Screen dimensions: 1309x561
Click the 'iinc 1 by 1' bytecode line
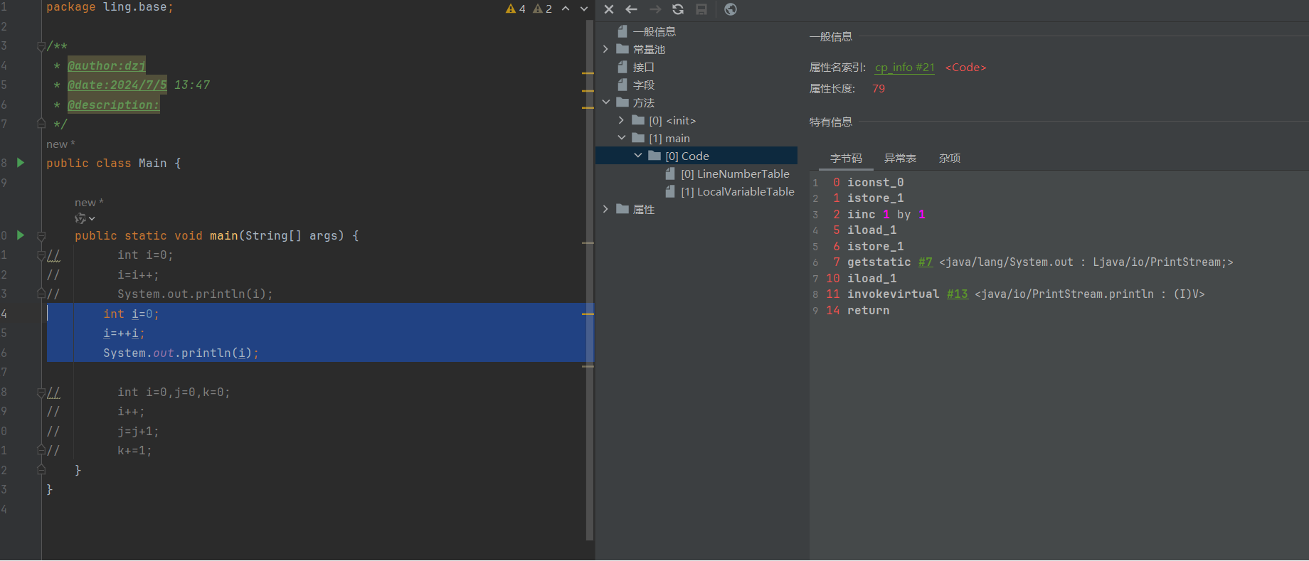[x=886, y=214]
